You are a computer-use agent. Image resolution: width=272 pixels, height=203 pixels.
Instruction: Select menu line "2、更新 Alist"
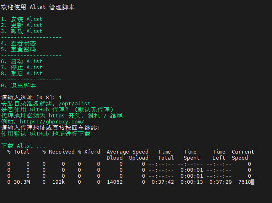[x=22, y=25]
